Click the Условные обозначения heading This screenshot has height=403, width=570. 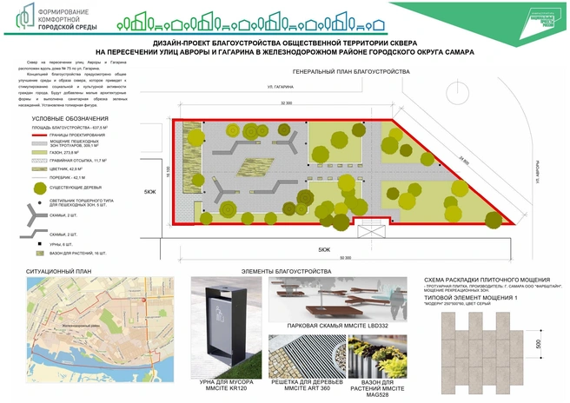click(70, 118)
